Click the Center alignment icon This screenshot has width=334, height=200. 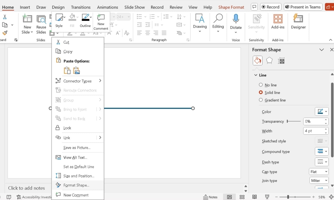point(148,33)
